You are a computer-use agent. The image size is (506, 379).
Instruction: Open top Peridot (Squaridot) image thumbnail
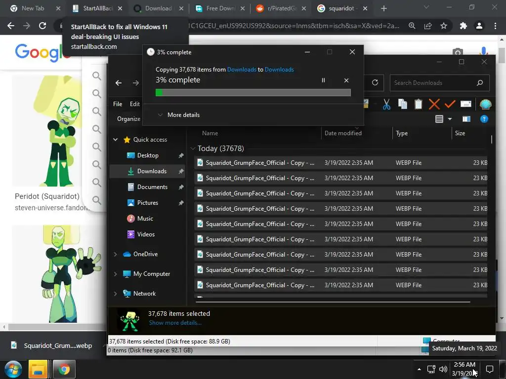48,131
